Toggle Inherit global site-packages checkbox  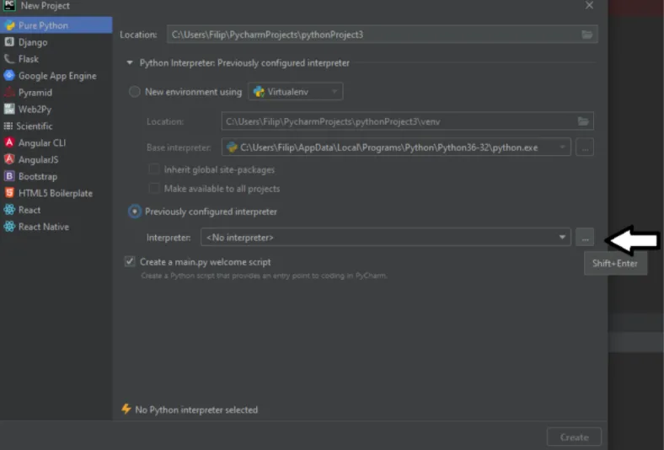point(154,169)
